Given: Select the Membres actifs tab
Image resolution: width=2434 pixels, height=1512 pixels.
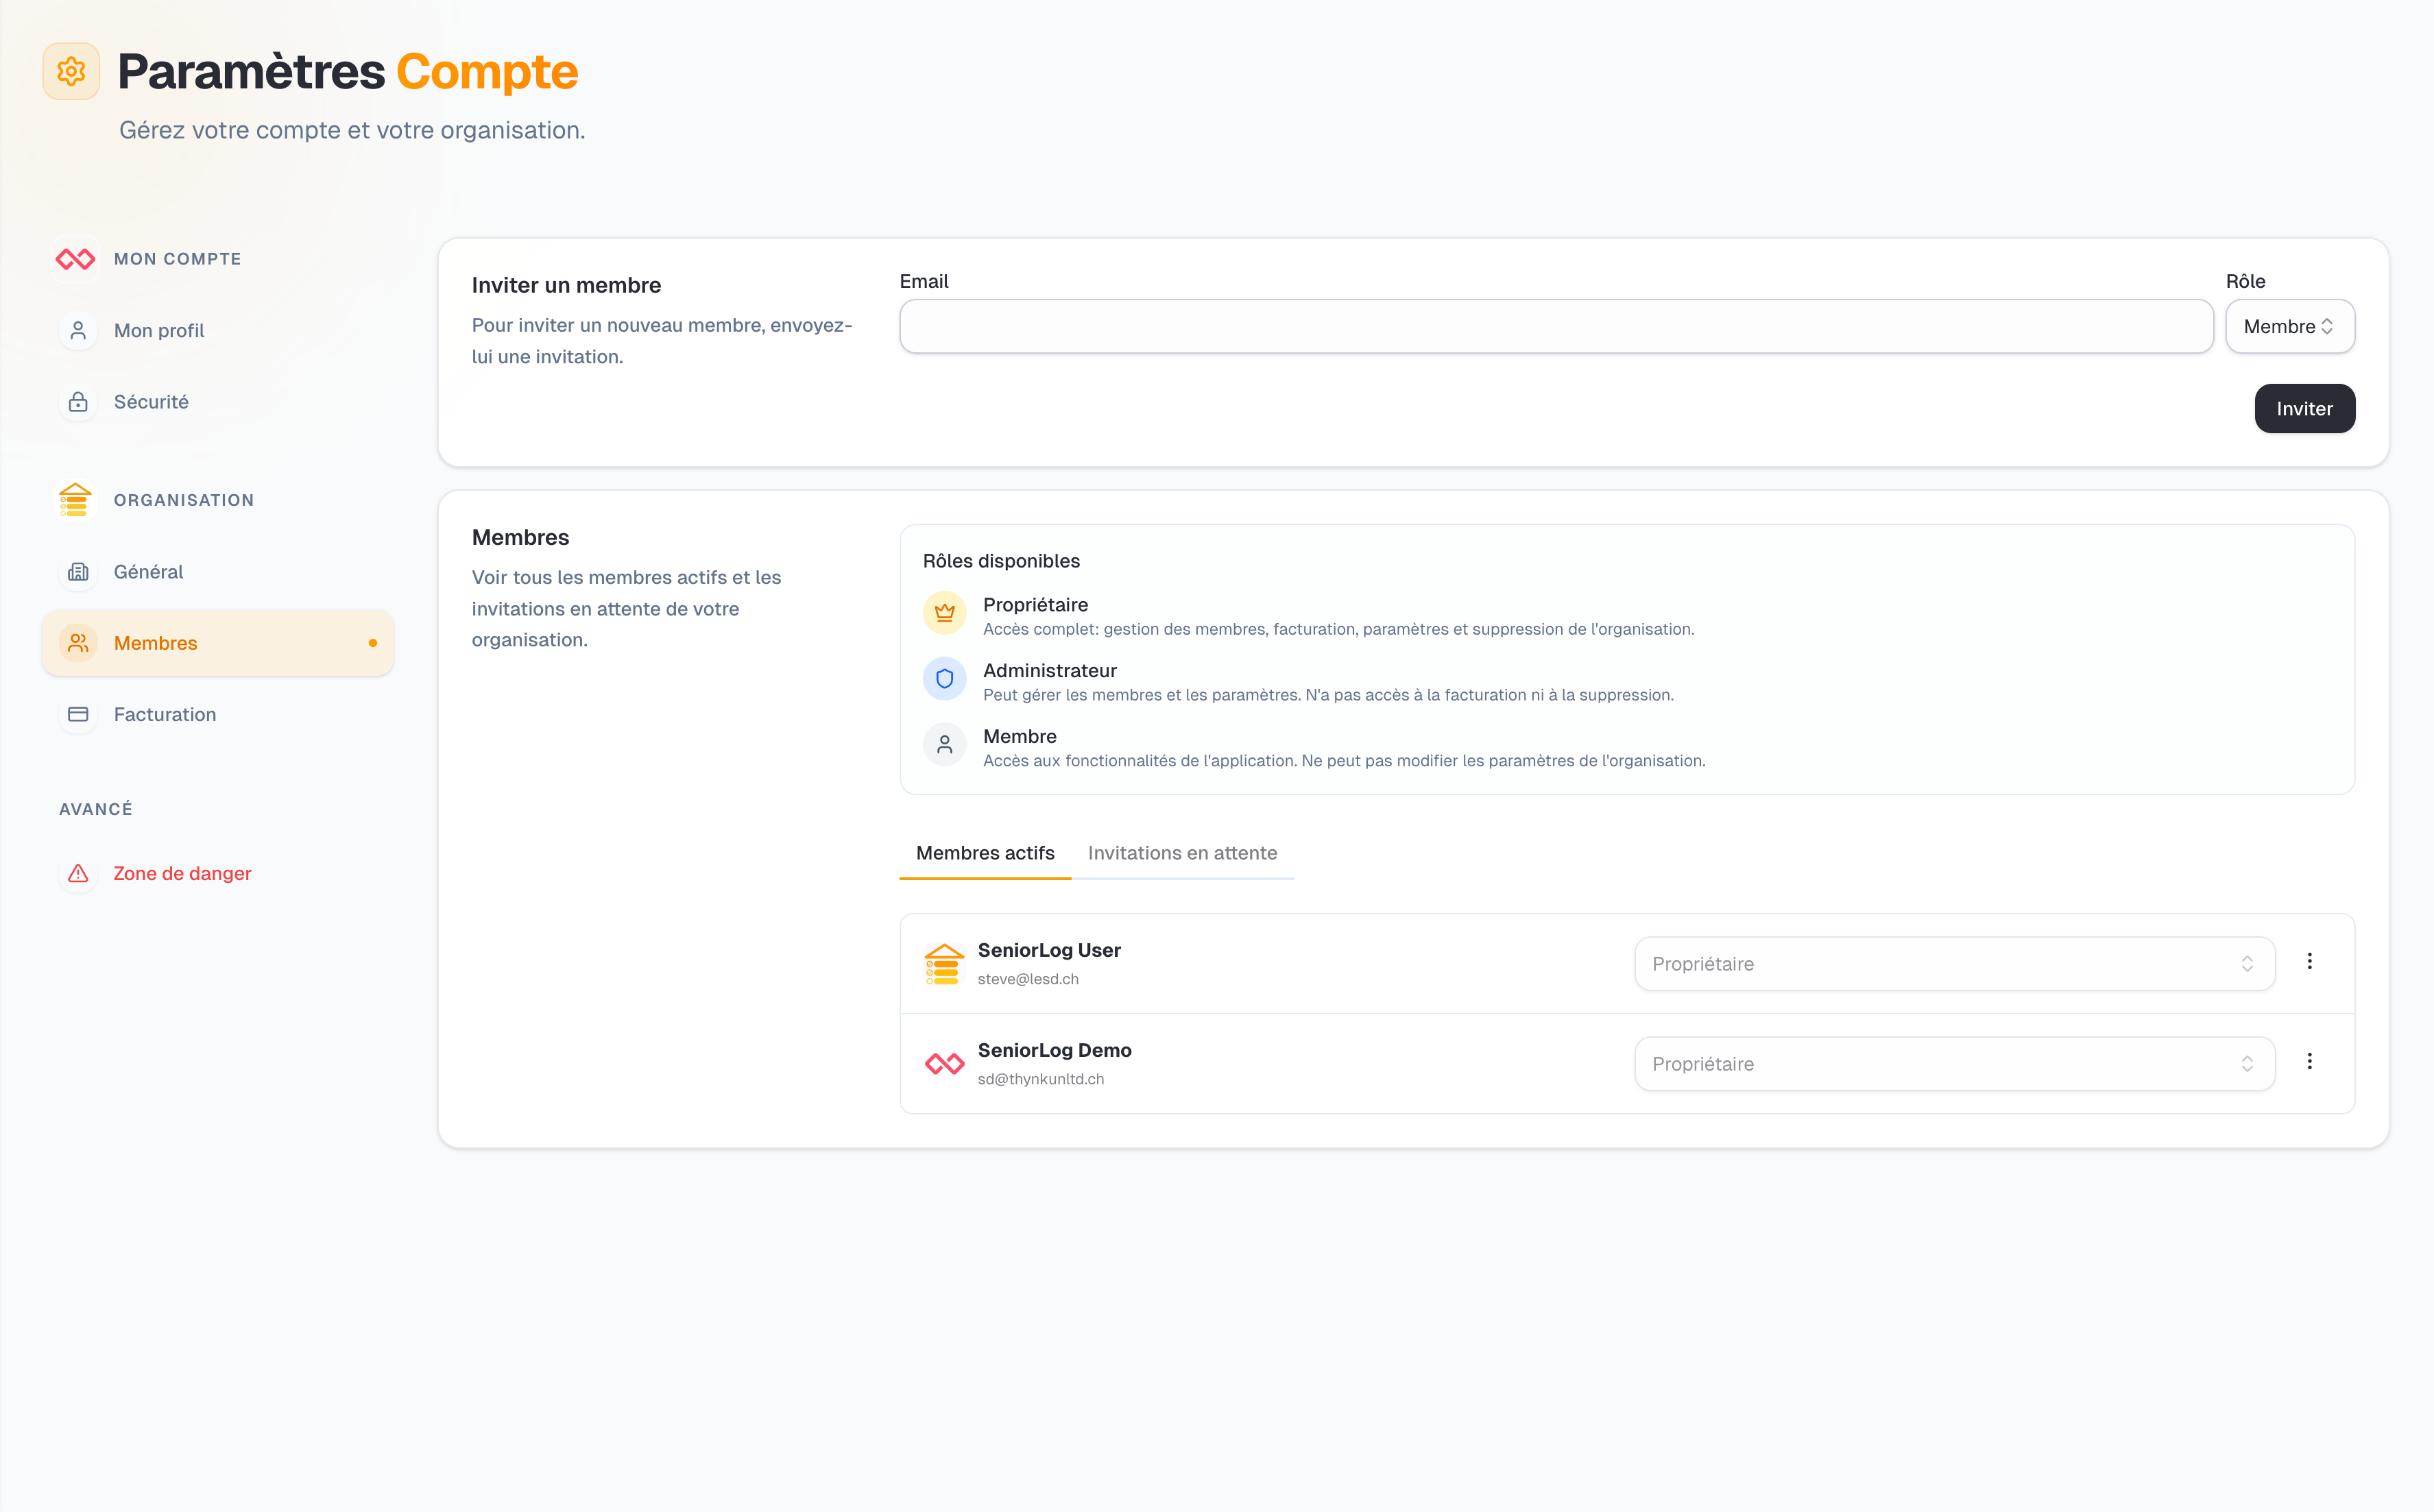Looking at the screenshot, I should (x=985, y=853).
